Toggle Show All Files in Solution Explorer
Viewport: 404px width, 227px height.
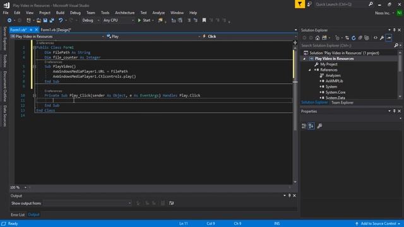(367, 38)
